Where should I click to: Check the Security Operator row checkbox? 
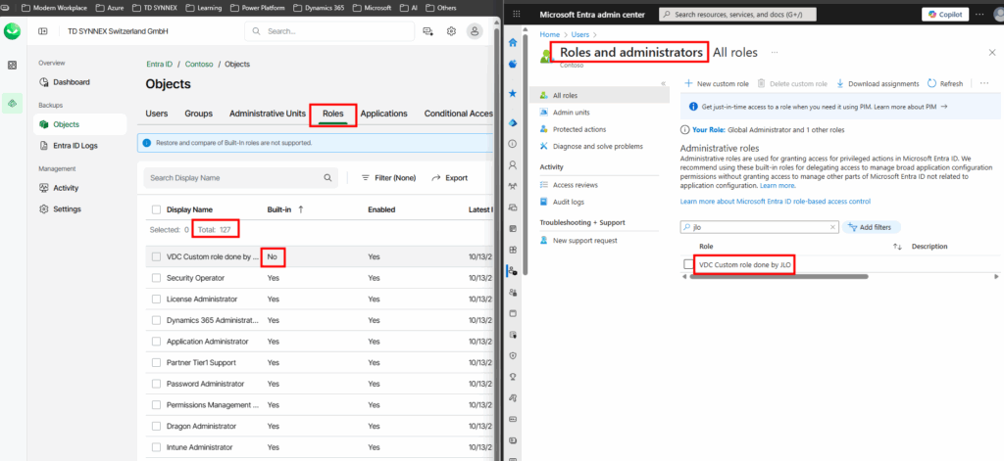point(156,278)
